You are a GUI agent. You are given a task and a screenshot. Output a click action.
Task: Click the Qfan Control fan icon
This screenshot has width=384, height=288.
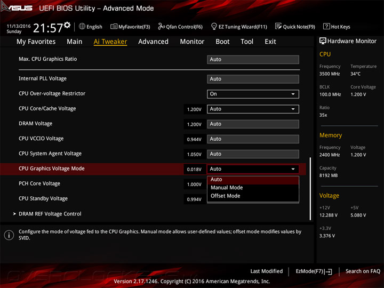click(161, 26)
